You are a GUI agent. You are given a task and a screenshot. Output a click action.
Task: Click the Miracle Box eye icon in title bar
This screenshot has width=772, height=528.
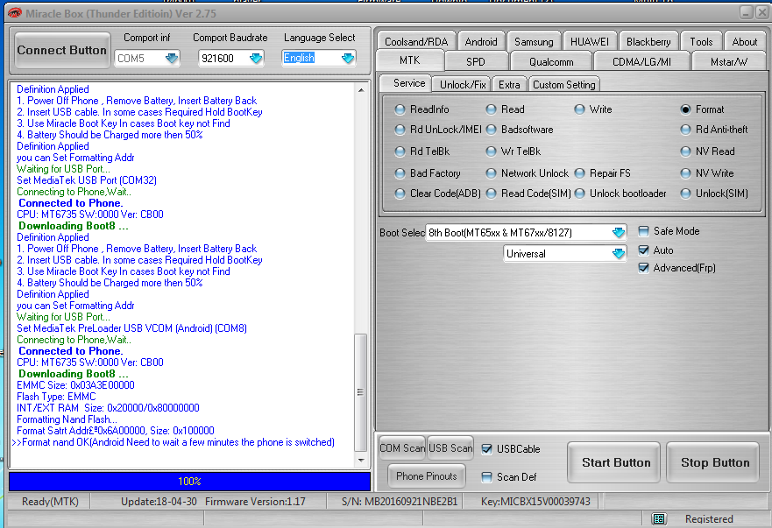pyautogui.click(x=15, y=13)
